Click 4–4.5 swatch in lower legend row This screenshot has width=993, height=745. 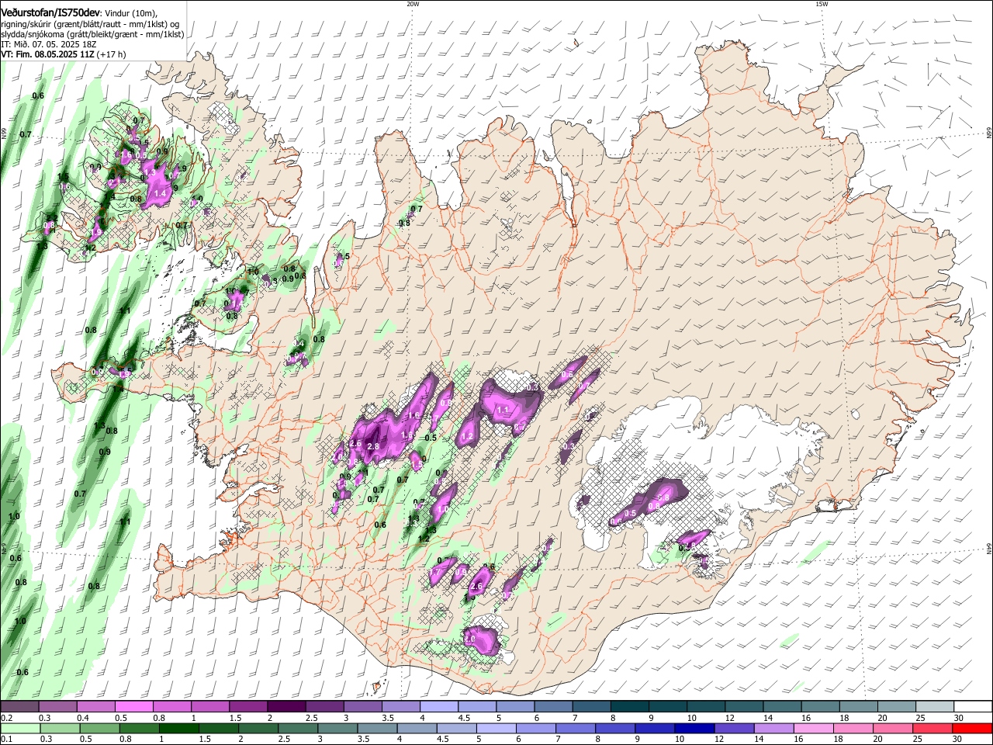417,728
